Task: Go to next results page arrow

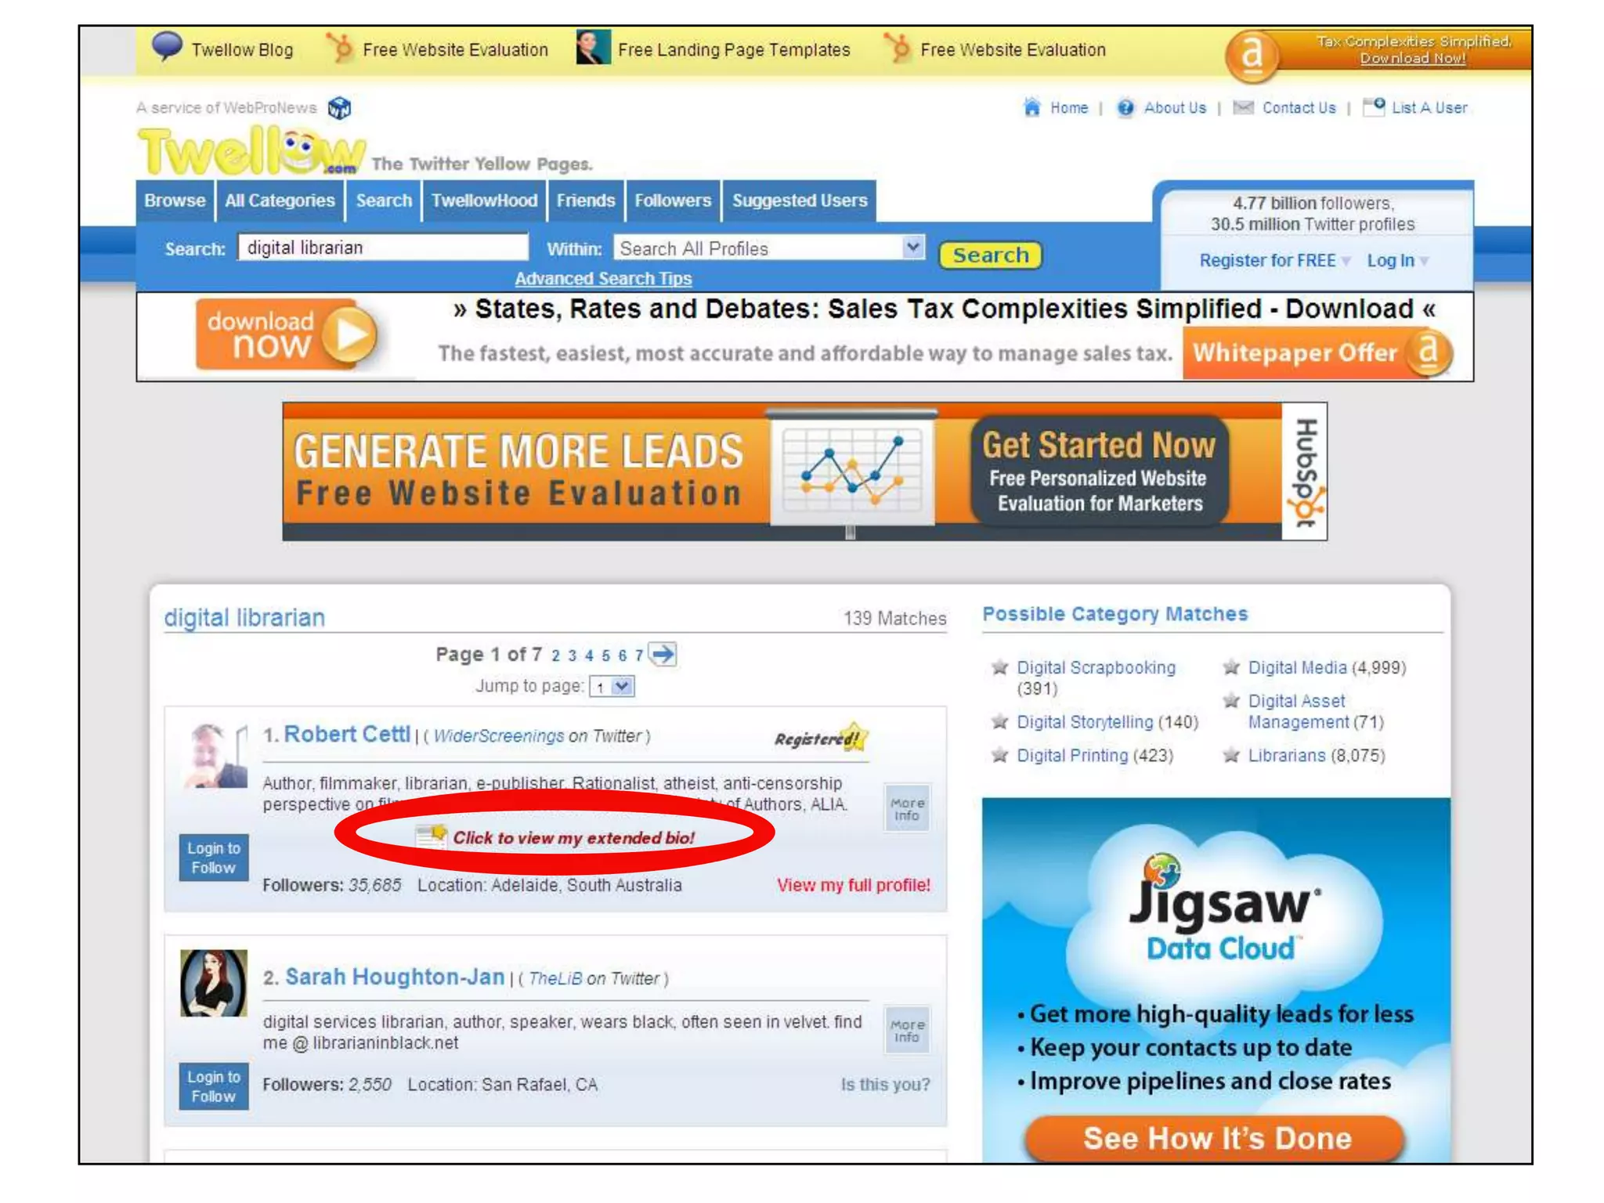Action: click(663, 654)
